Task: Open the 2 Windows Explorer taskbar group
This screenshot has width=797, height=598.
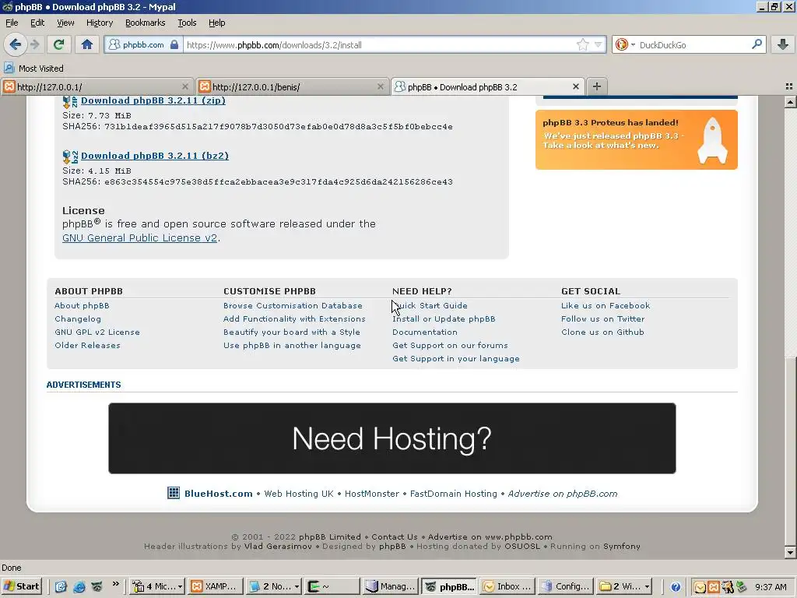Action: click(x=624, y=586)
